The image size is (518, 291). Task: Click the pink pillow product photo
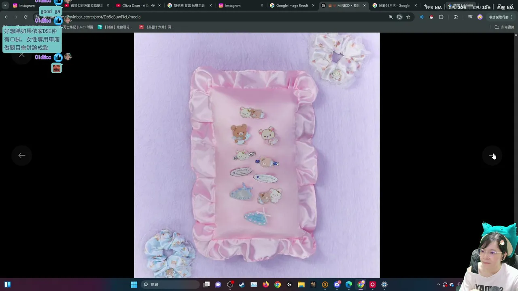(x=257, y=155)
